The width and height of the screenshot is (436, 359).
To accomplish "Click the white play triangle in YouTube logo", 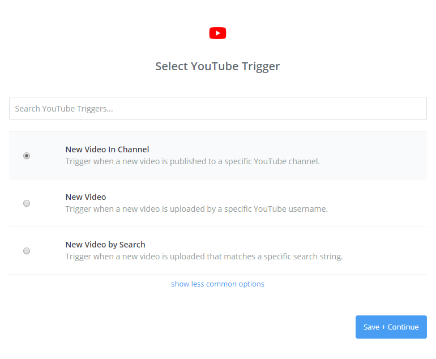I will point(218,33).
